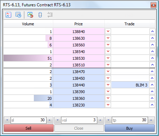Image resolution: width=159 pixels, height=136 pixels.
Task: Click blue buy arrow at price 138540
Action: (x=152, y=51)
